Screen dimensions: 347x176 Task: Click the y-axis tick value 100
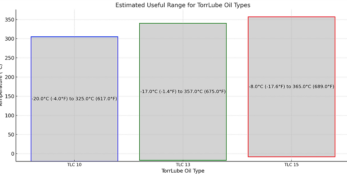coord(10,115)
